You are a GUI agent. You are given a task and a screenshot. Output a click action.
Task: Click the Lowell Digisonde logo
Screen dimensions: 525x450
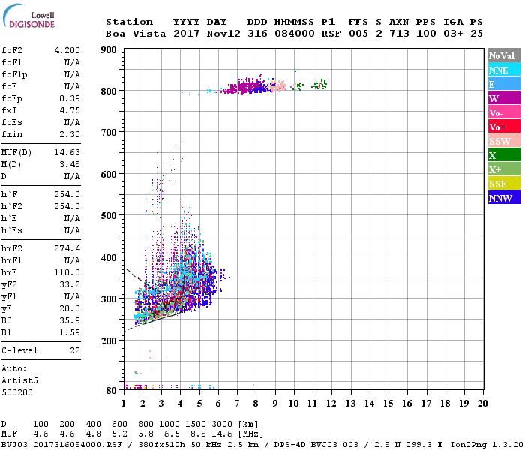tap(28, 16)
